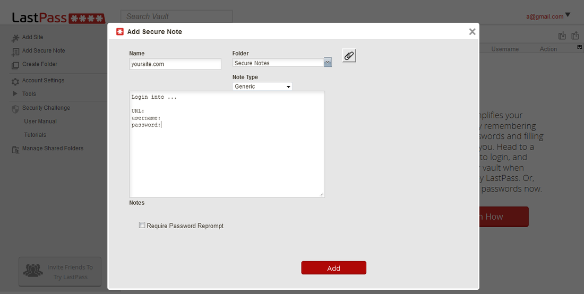Click the red asterisk Add Secure Note icon

point(120,32)
